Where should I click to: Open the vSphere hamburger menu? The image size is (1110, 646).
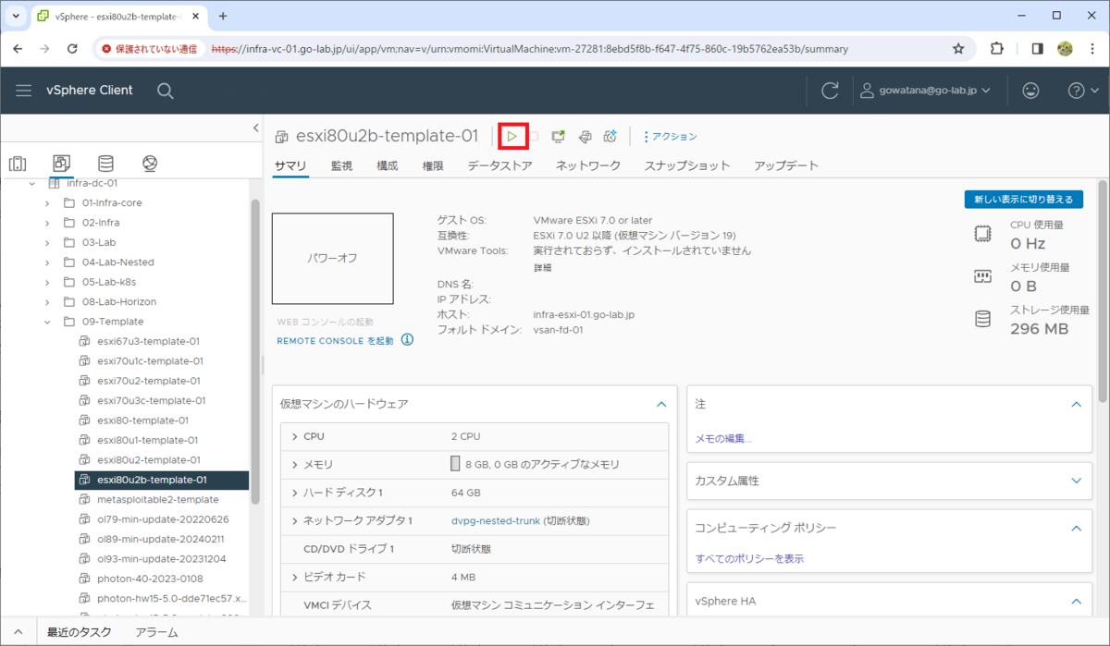point(24,90)
